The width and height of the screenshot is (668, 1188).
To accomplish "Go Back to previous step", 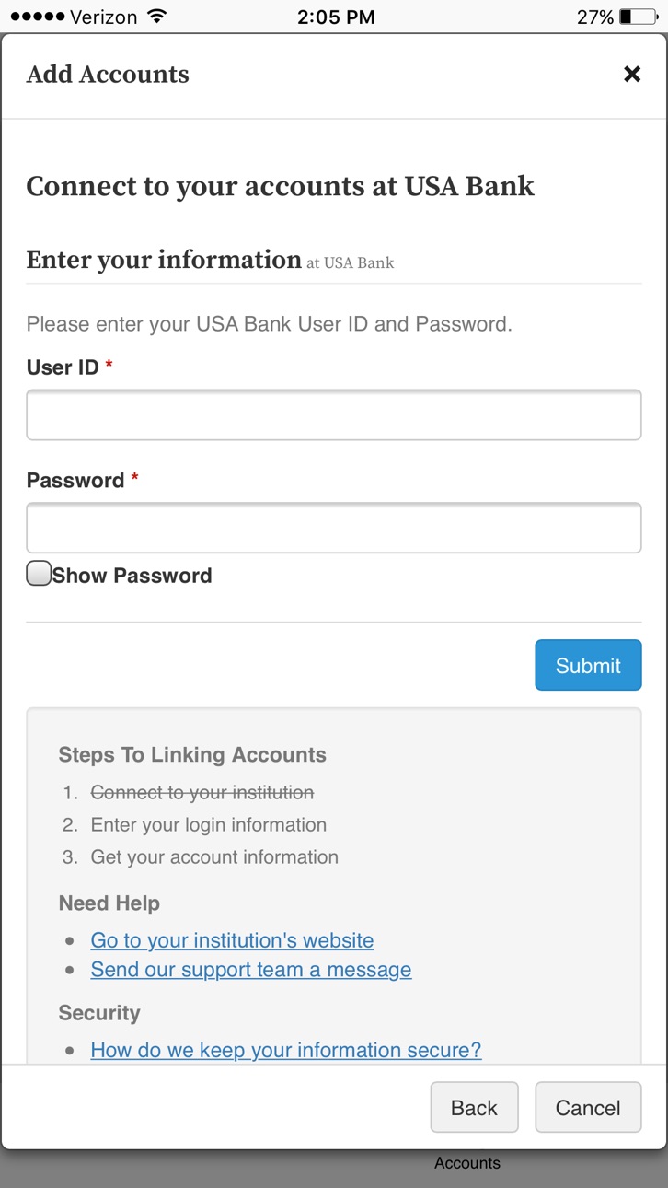I will pos(474,1107).
